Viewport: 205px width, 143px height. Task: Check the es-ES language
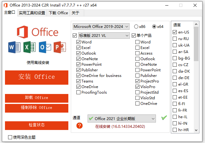[175, 91]
